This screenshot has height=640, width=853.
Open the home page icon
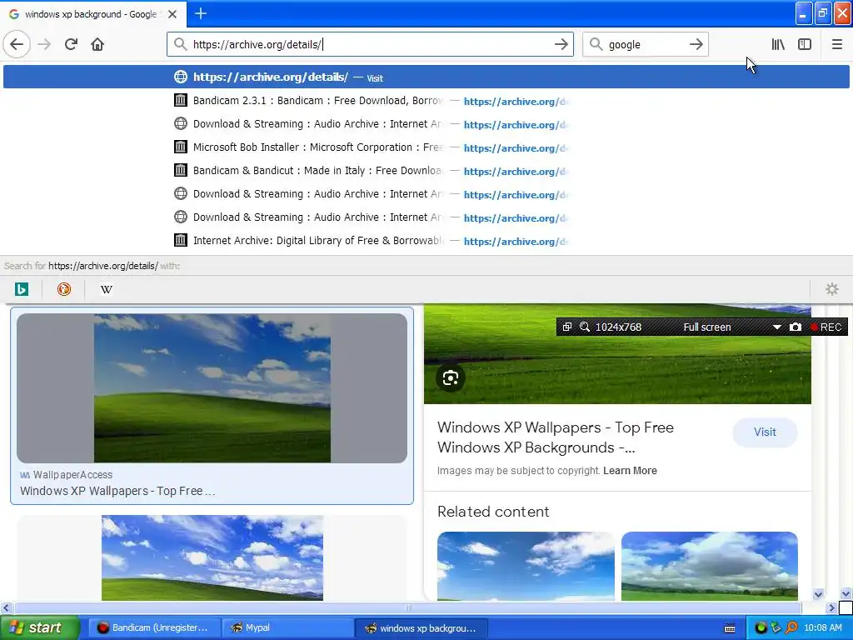[x=97, y=44]
